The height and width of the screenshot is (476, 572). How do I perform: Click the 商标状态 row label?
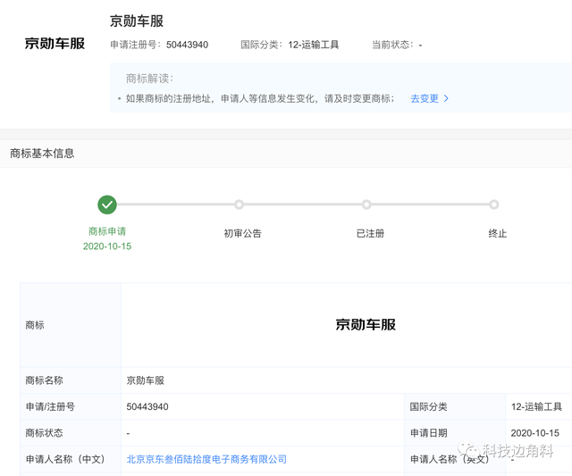44,433
